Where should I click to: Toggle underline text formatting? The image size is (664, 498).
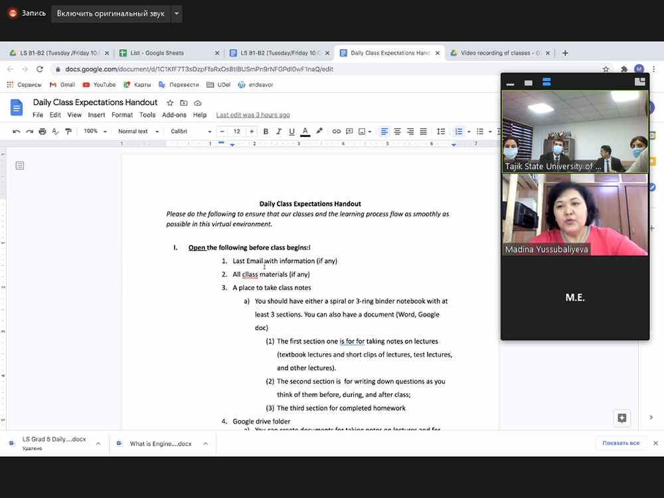pos(291,131)
